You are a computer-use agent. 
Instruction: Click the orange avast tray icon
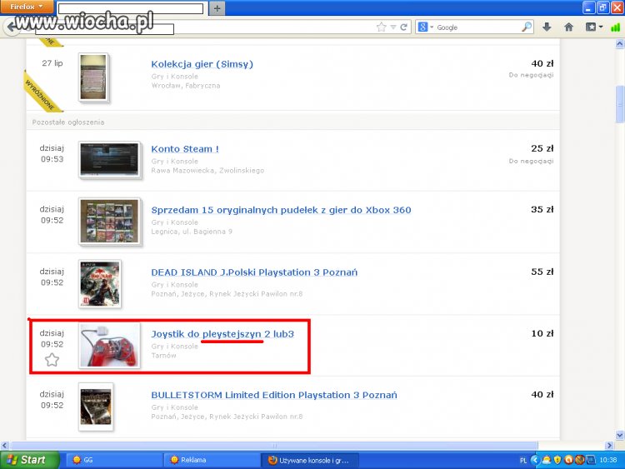coord(569,460)
